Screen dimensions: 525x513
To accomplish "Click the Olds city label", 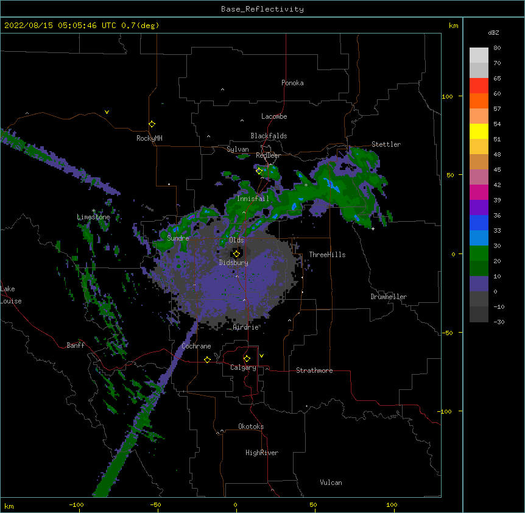I will (x=236, y=240).
